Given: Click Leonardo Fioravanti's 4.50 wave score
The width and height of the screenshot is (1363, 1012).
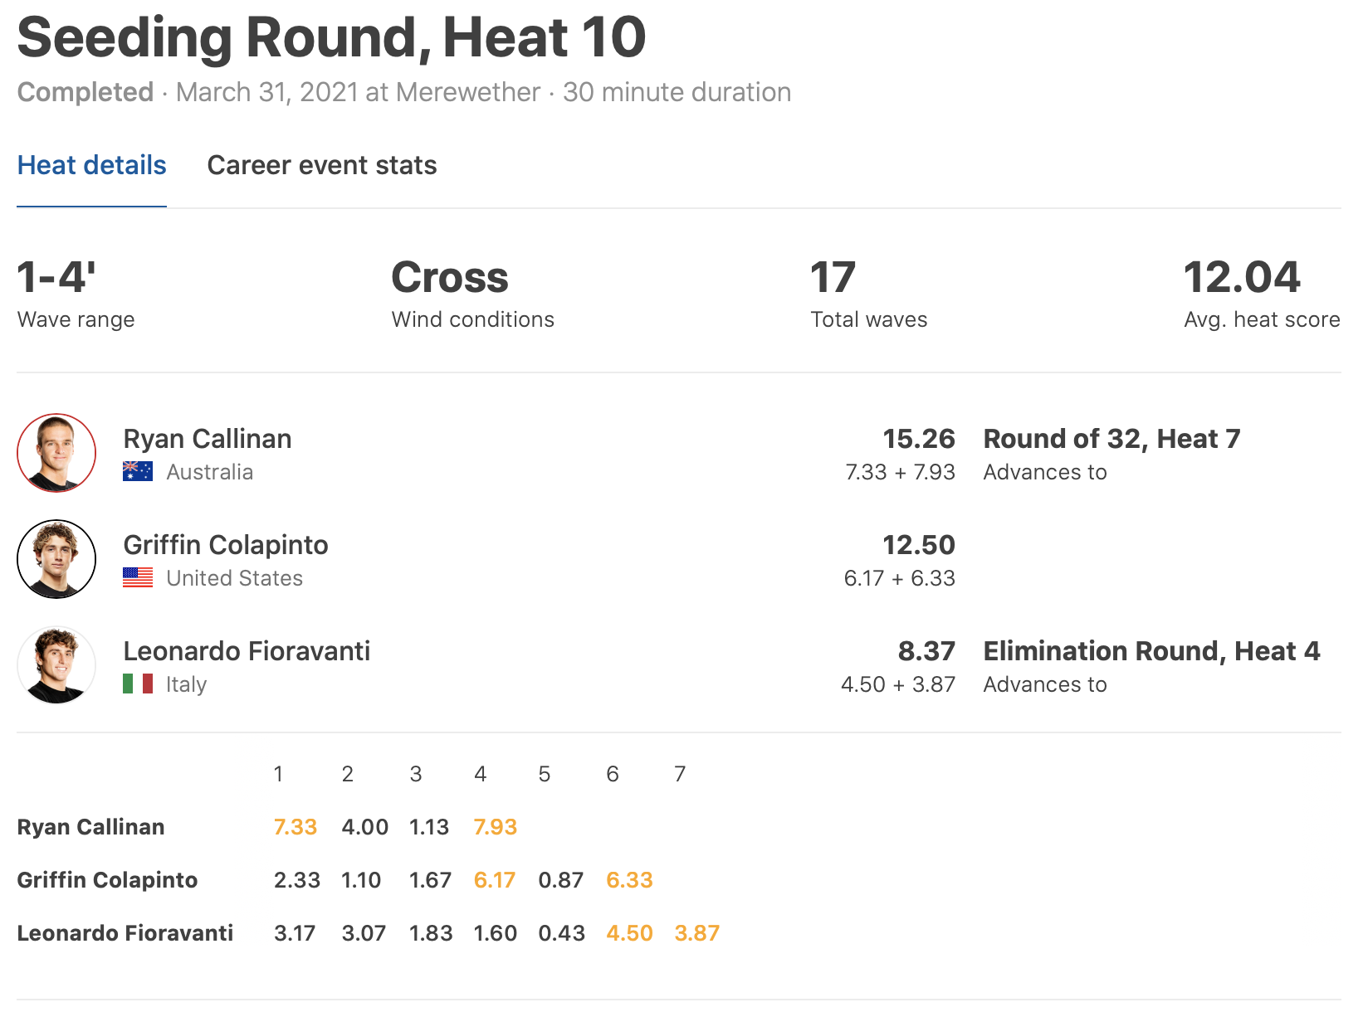Looking at the screenshot, I should point(629,933).
